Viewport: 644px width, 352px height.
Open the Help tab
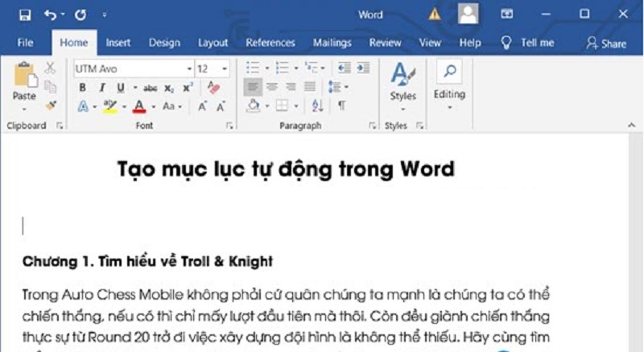(470, 43)
